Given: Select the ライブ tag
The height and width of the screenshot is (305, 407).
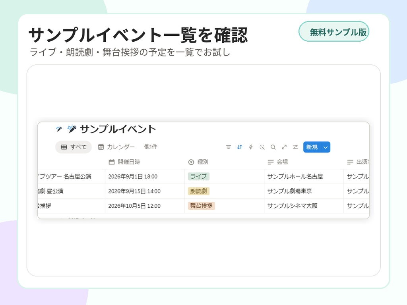Looking at the screenshot, I should 199,176.
